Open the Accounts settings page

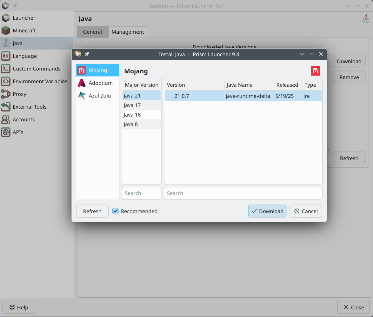23,119
